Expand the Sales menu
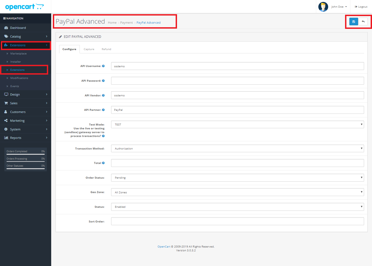The image size is (372, 266). tap(26, 103)
